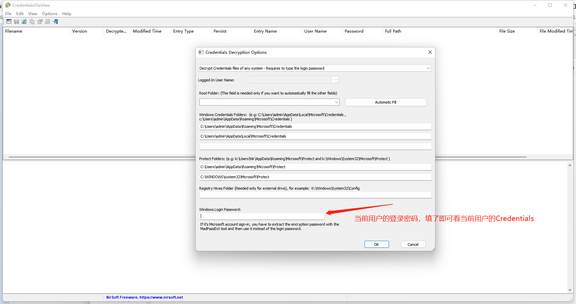576x304 pixels.
Task: Close the Credentials Decryption Options dialog
Action: [x=430, y=52]
